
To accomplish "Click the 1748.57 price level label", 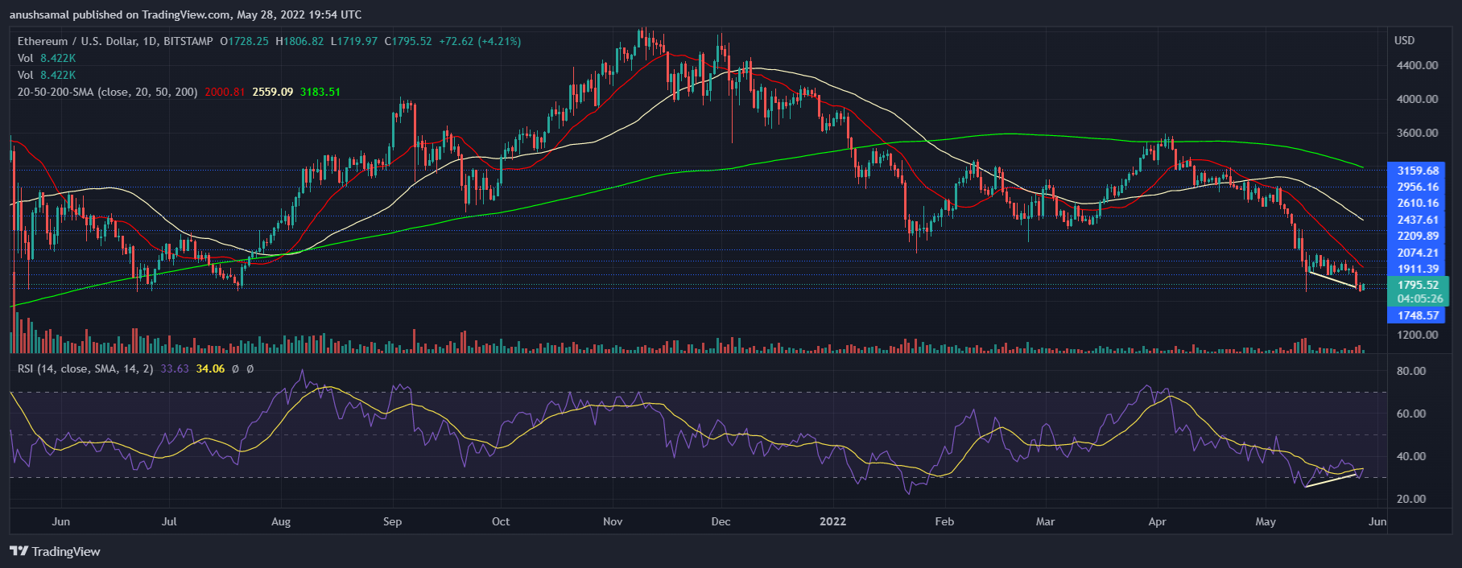I will click(1418, 315).
